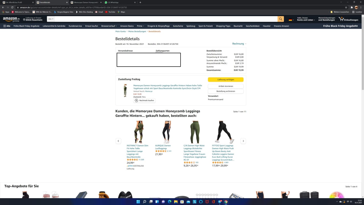Screen dimensions: 364x205
Task: Open the Prime navigation dropdown
Action: 140,26
